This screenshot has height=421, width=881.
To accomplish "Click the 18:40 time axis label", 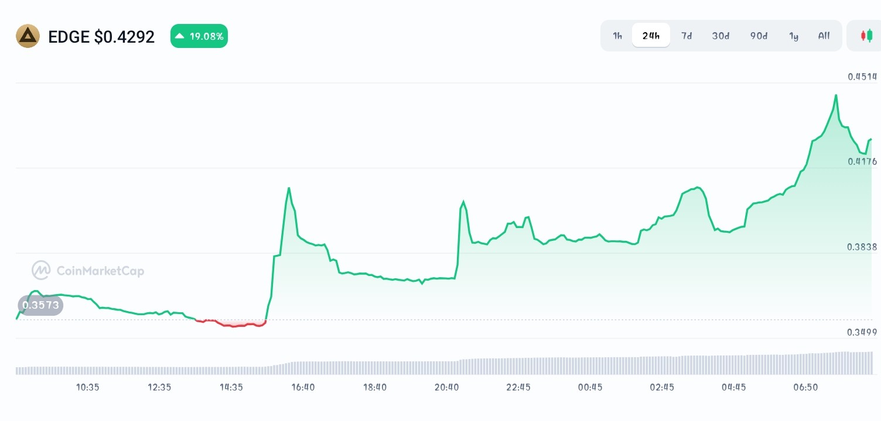I will point(375,387).
